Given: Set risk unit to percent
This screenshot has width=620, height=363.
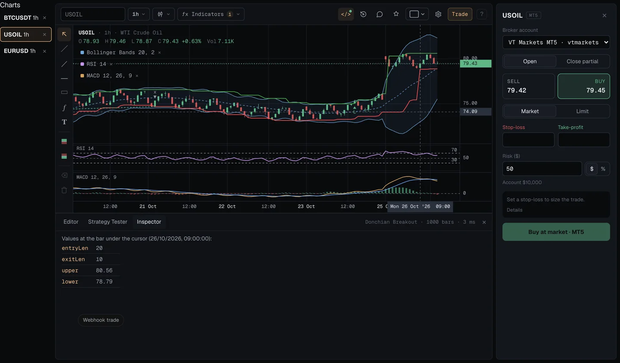Looking at the screenshot, I should [x=603, y=169].
